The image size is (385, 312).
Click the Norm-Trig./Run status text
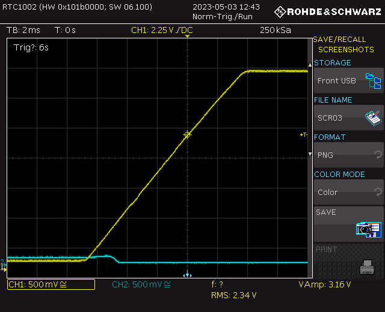(x=223, y=17)
